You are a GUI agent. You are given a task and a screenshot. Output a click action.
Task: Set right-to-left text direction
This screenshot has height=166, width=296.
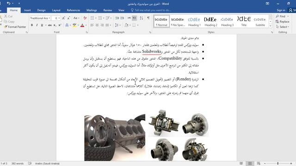134,18
